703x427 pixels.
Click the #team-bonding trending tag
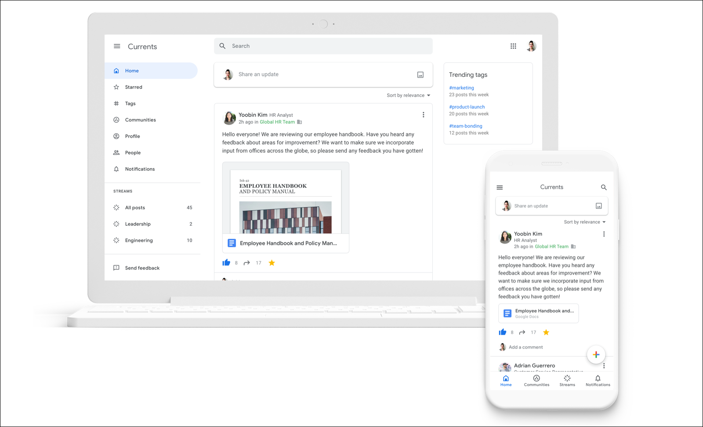[466, 126]
